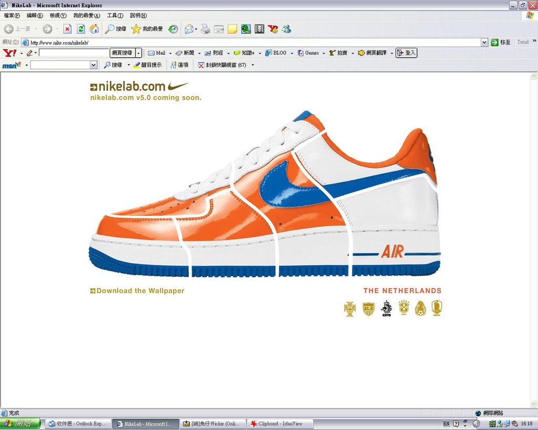This screenshot has width=538, height=430.
Task: Switch to Outlook Express taskbar window
Action: 79,424
